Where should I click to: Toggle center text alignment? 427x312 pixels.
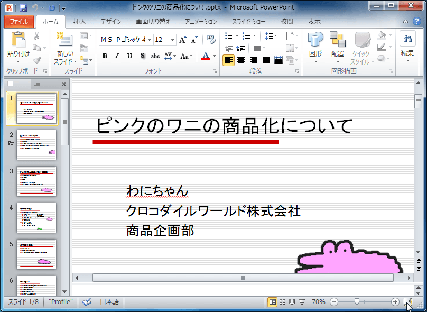(x=241, y=60)
